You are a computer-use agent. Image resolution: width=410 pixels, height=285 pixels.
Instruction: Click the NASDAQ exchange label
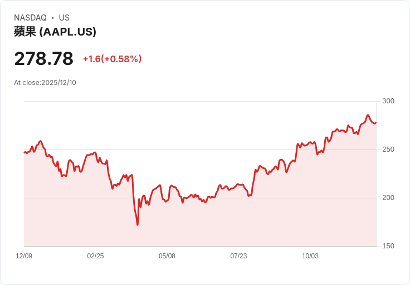point(30,18)
